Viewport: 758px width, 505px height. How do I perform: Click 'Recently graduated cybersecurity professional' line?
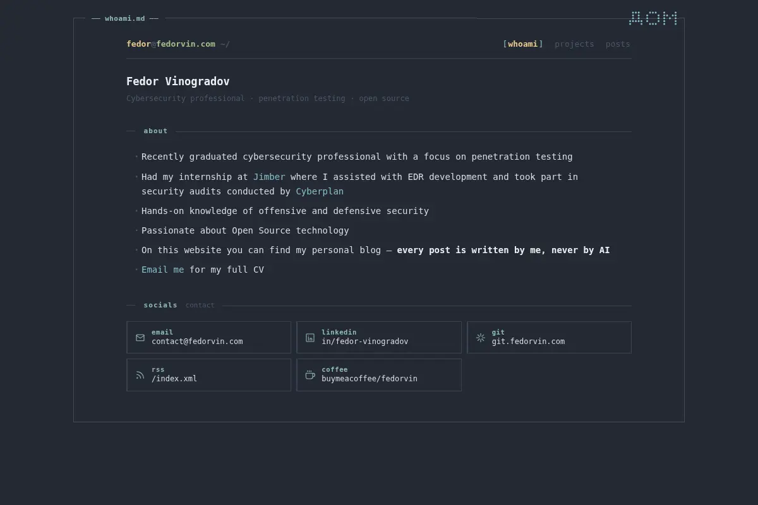coord(357,157)
